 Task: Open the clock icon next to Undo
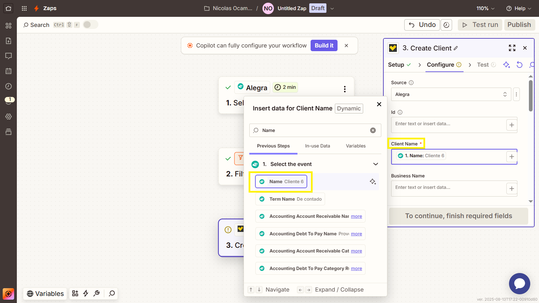point(446,25)
